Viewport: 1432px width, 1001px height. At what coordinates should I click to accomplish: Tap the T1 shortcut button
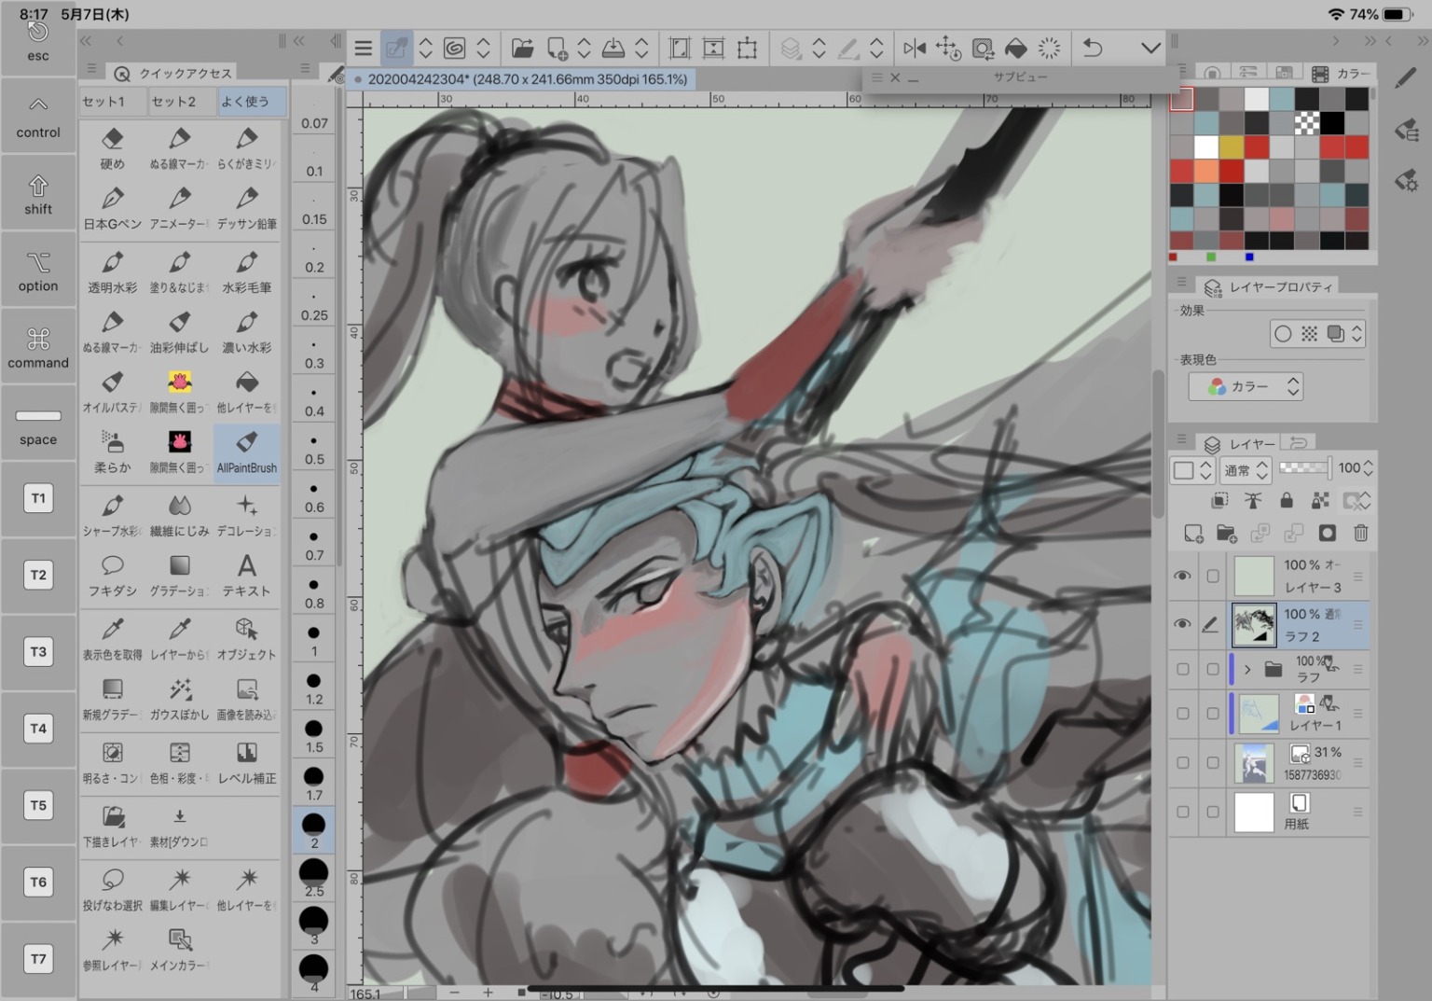(38, 498)
